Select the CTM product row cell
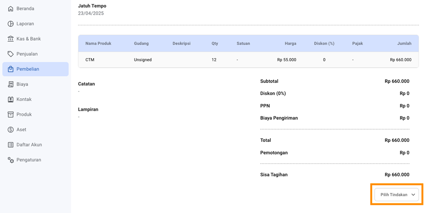The height and width of the screenshot is (213, 426). click(90, 60)
